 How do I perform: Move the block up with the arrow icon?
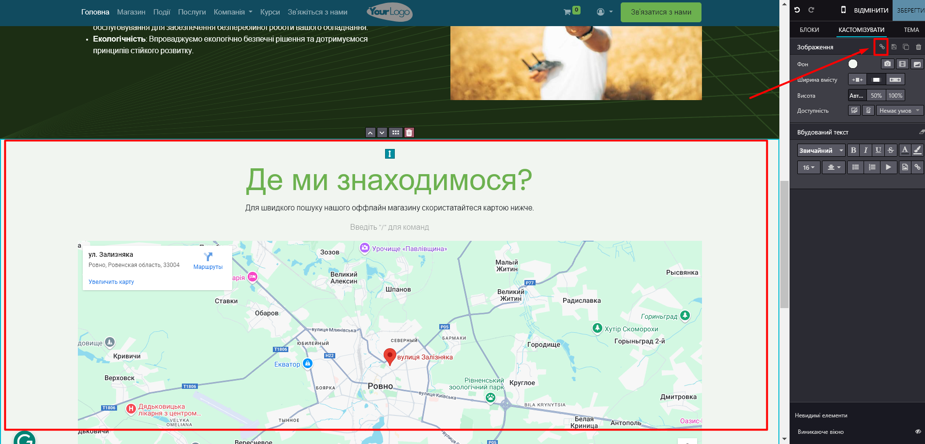[371, 133]
